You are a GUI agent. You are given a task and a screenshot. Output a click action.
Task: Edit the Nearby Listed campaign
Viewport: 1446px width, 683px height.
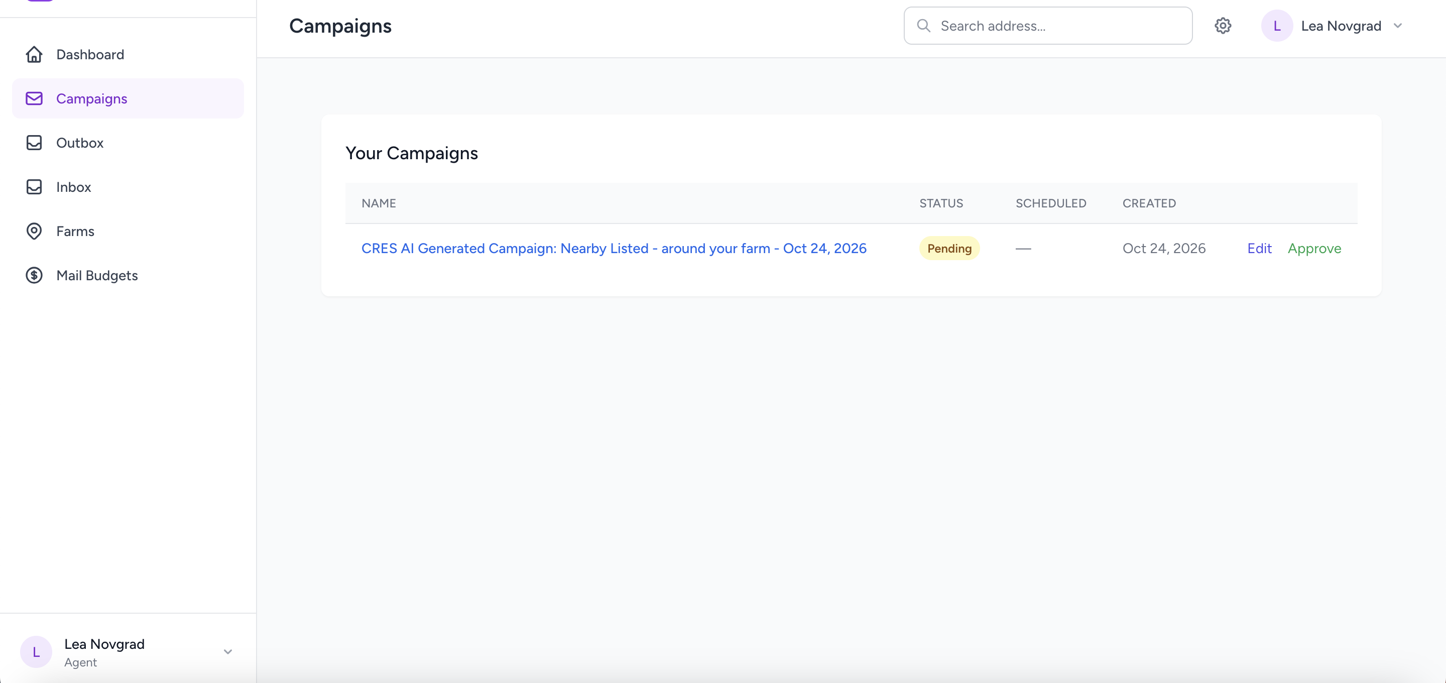coord(1260,248)
